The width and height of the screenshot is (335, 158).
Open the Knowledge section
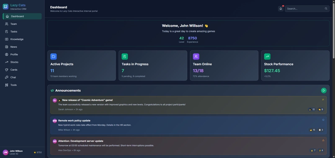point(22,39)
